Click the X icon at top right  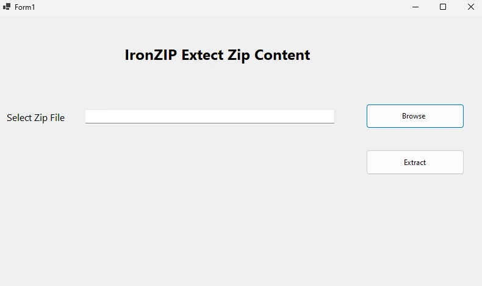(470, 7)
